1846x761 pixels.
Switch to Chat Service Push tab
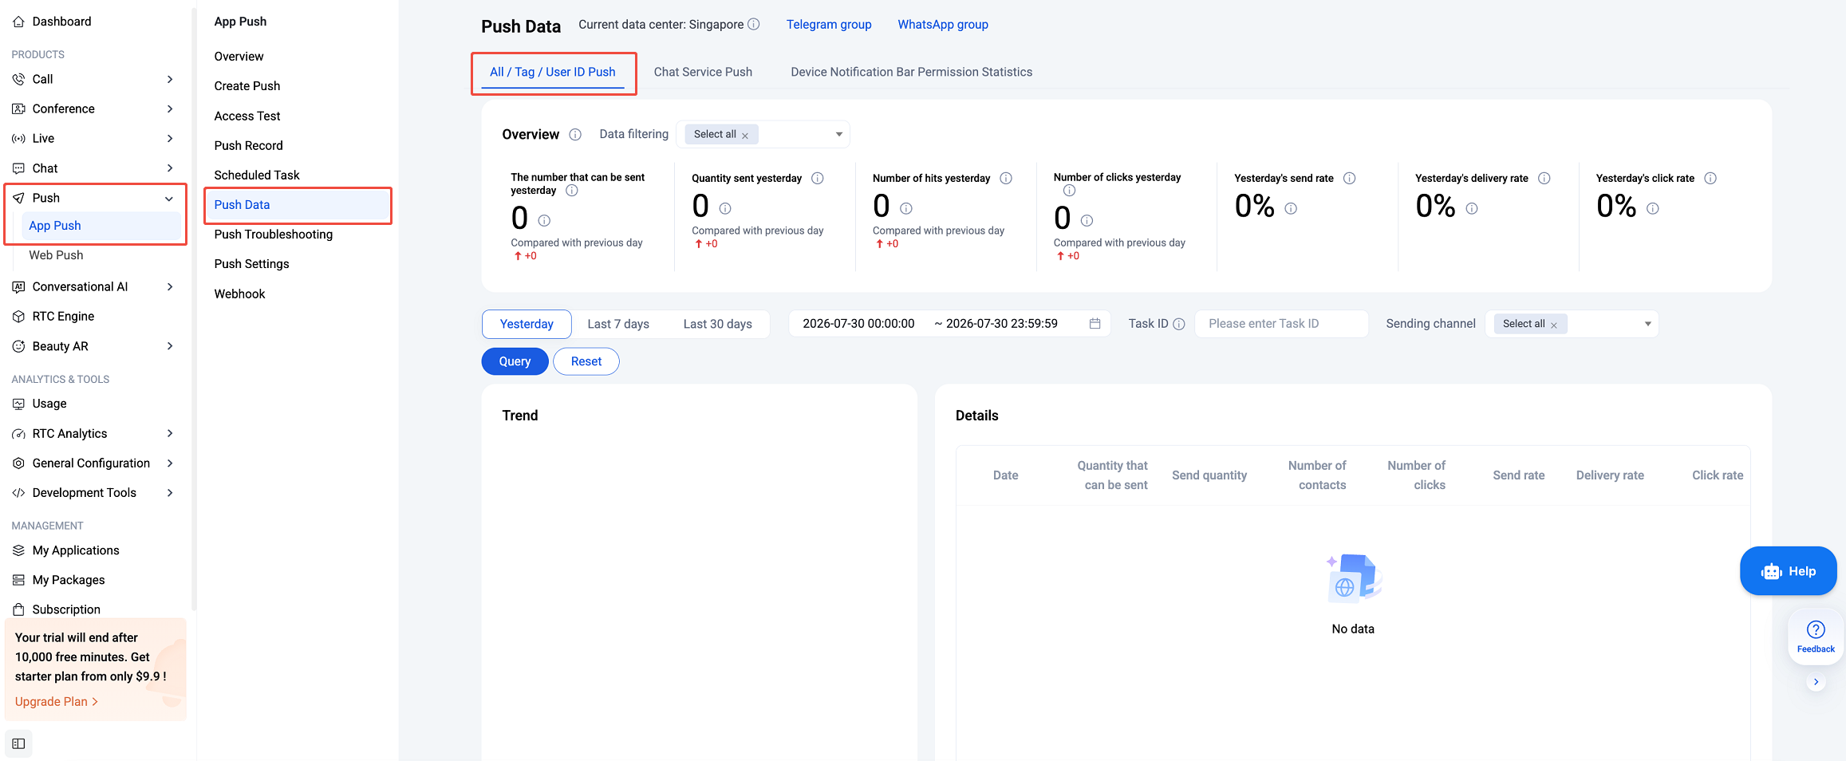703,72
